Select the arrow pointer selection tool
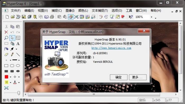 pos(12,38)
